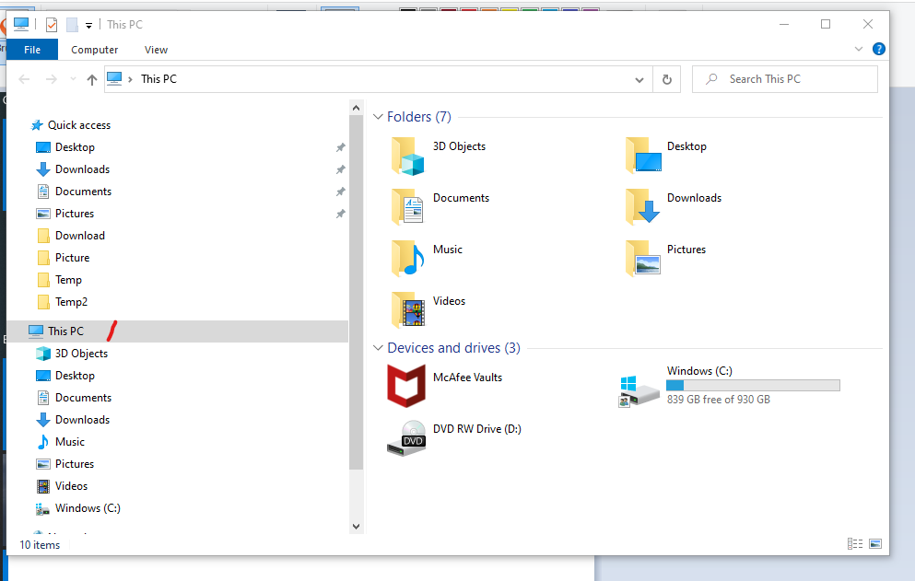The width and height of the screenshot is (915, 581).
Task: Switch to the View ribbon tab
Action: [156, 50]
